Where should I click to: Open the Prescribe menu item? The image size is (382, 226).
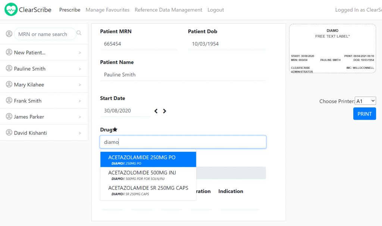[x=70, y=10]
